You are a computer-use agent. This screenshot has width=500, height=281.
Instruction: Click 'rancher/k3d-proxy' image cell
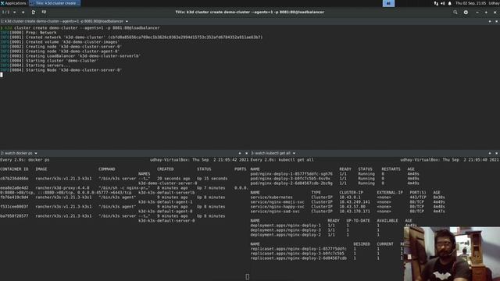[x=62, y=188]
